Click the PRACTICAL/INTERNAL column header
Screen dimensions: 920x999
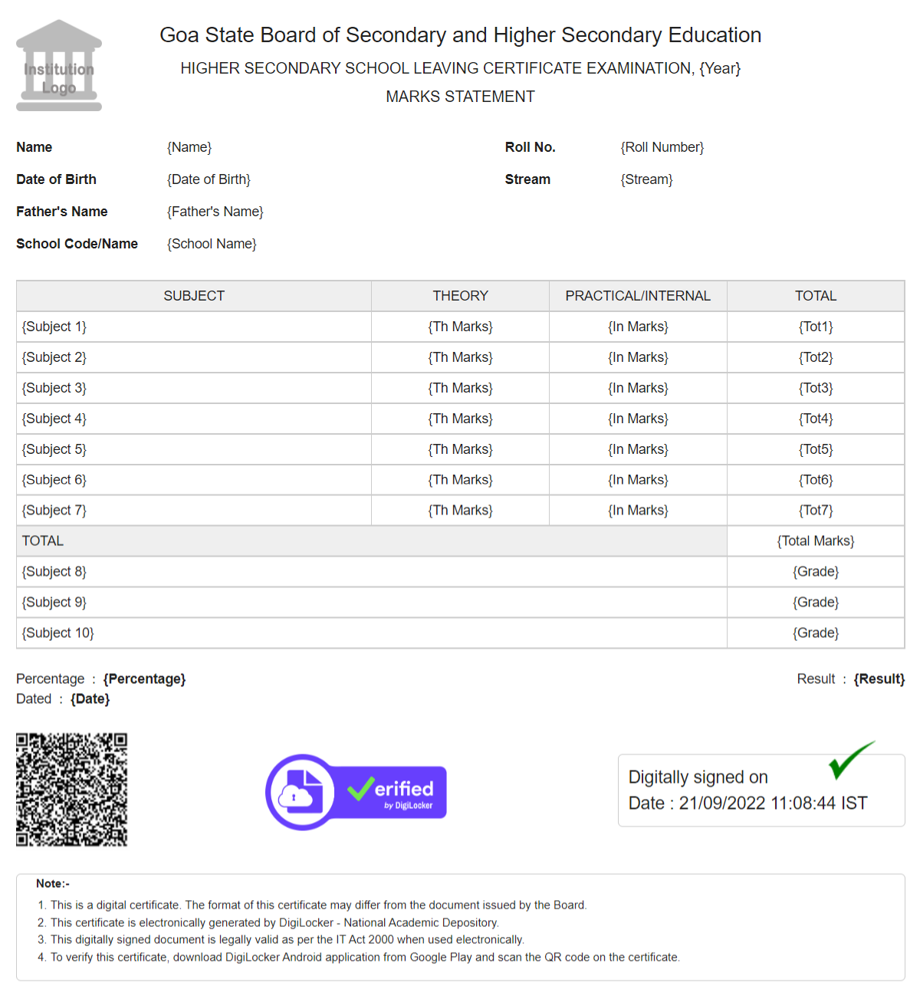coord(638,296)
